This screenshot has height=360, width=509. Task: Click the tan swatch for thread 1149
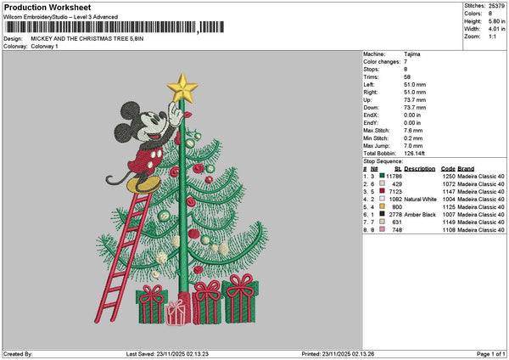pos(382,222)
